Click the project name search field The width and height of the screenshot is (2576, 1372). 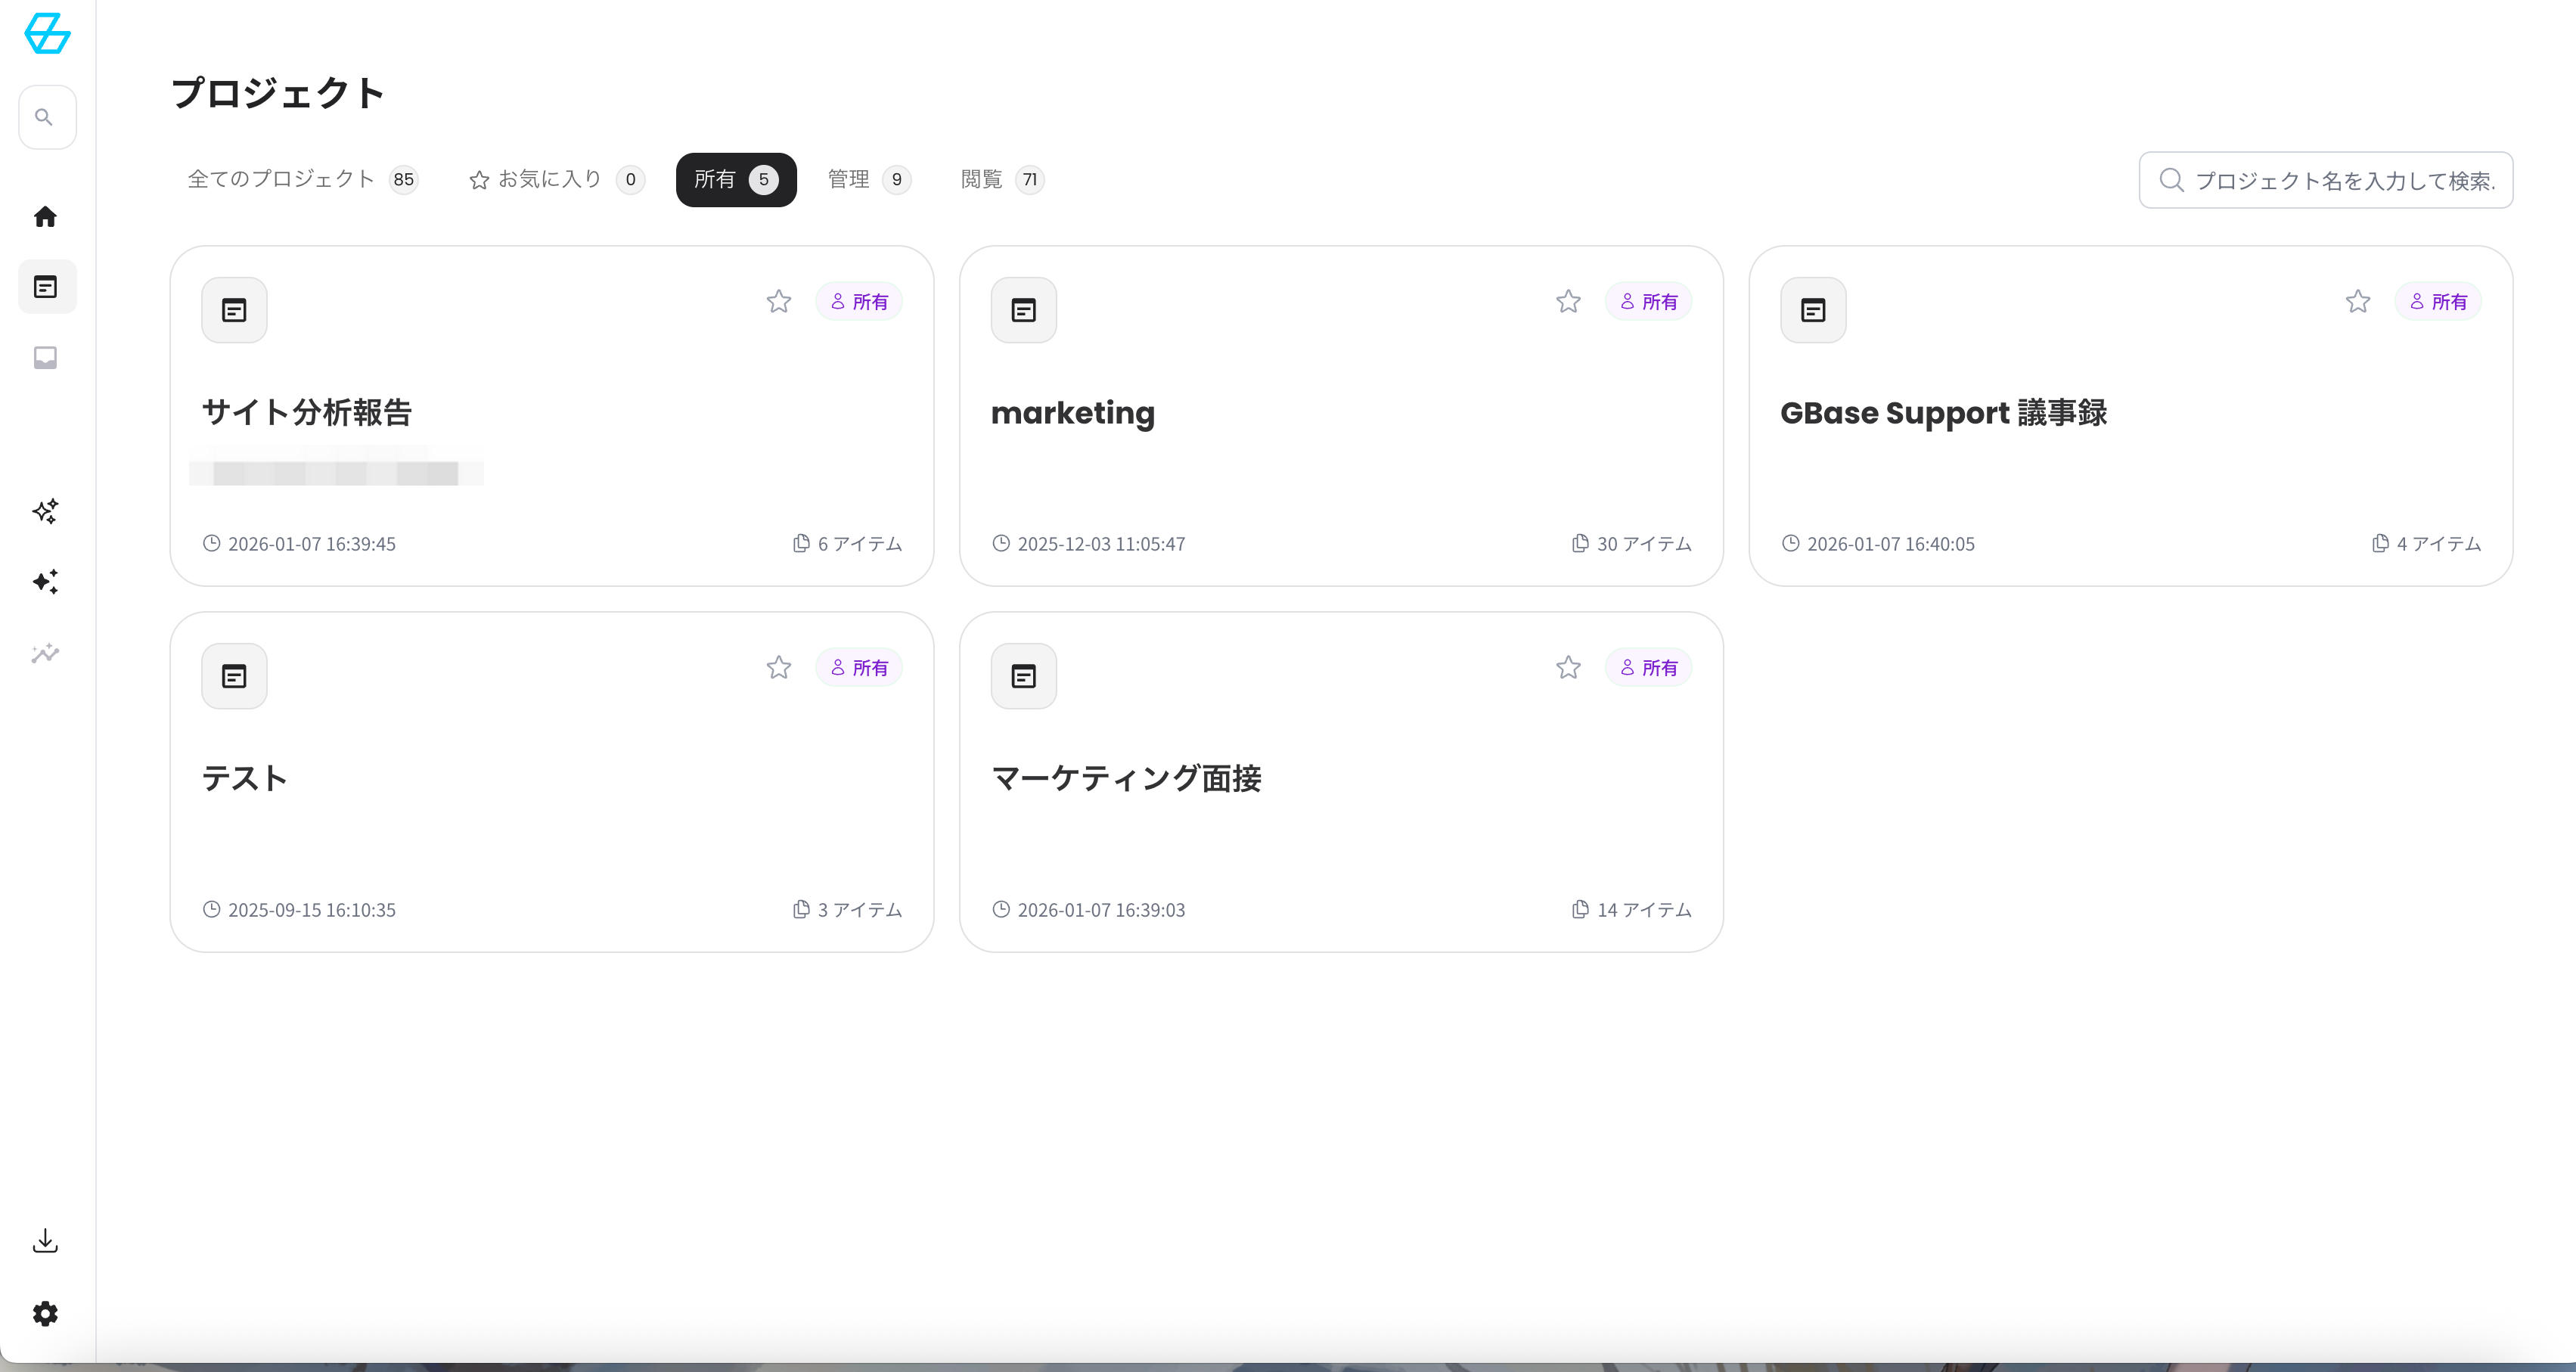coord(2325,180)
